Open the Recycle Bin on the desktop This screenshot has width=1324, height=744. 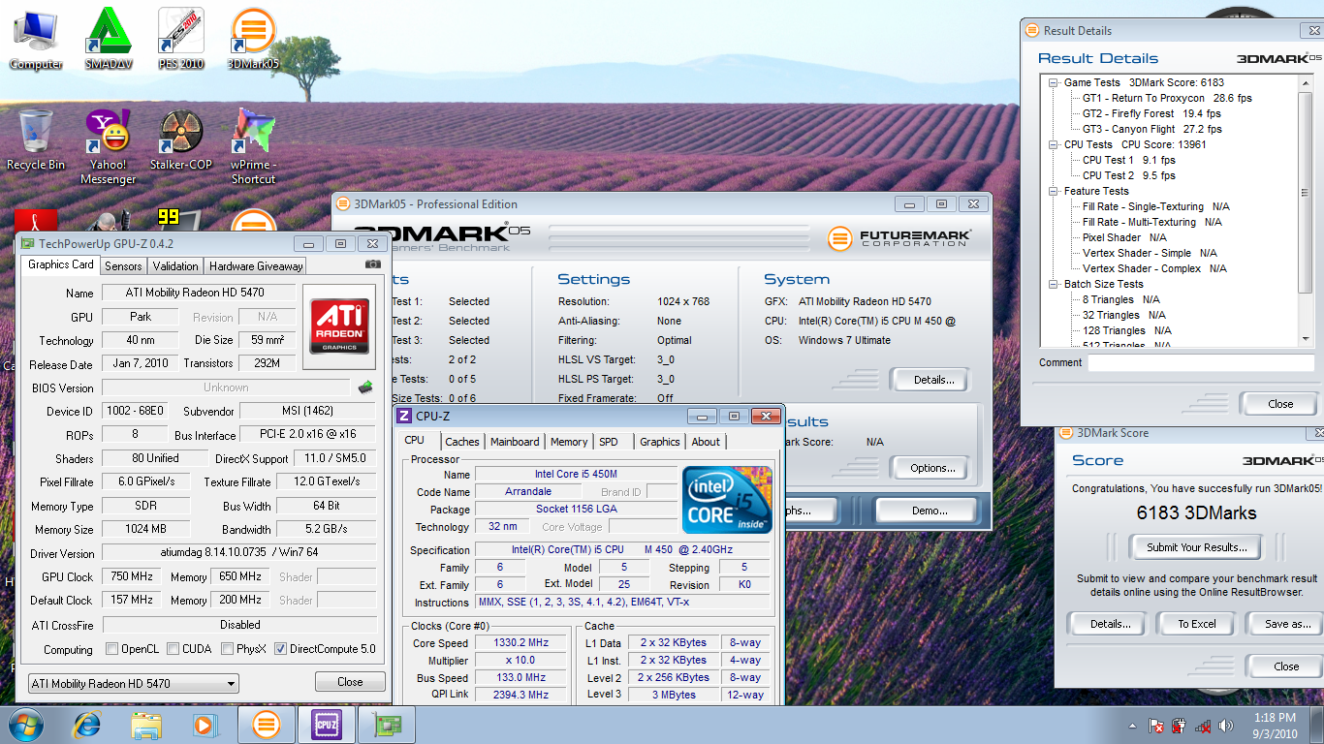click(36, 139)
